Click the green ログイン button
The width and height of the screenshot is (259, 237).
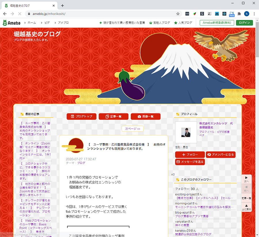244,23
